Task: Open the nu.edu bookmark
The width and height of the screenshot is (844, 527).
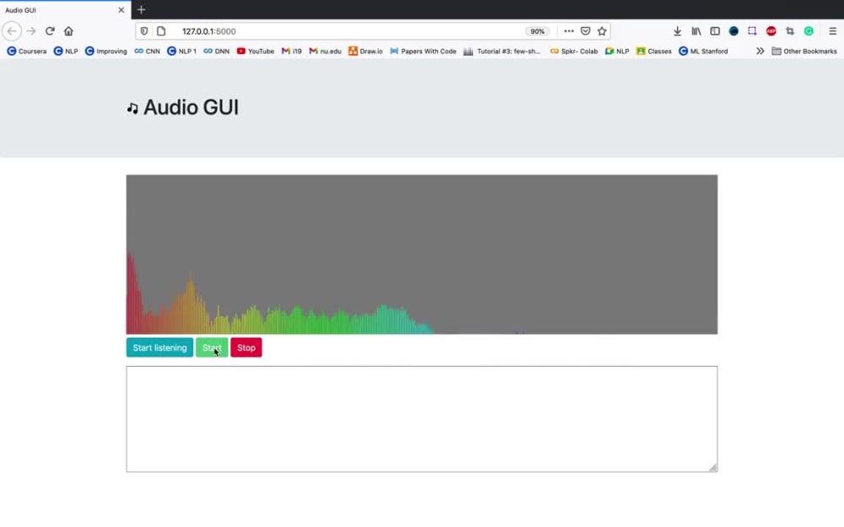Action: point(325,51)
